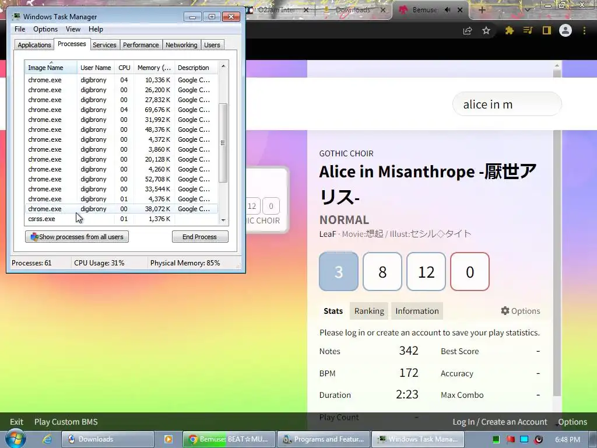This screenshot has height=448, width=597.
Task: Click the Task Manager title bar icon
Action: click(x=16, y=17)
